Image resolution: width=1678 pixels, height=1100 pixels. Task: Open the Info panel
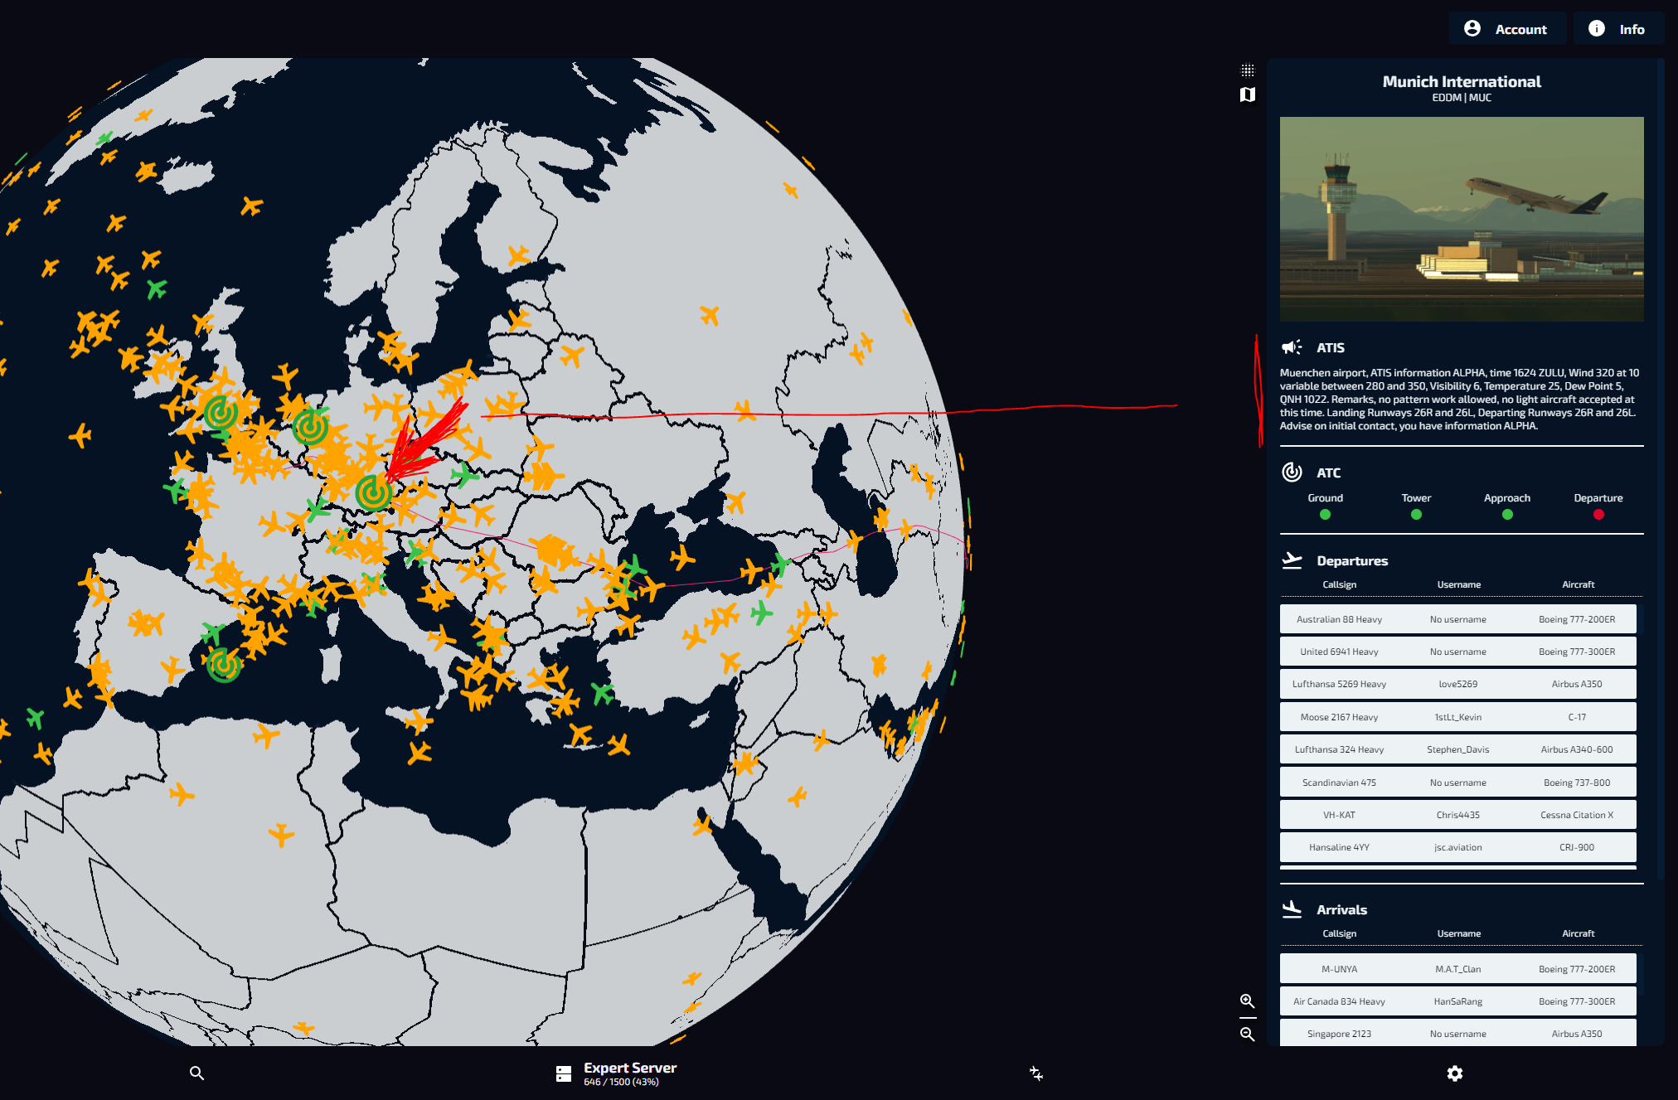(x=1616, y=29)
